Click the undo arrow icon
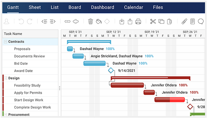The width and height of the screenshot is (207, 118). tap(21, 21)
